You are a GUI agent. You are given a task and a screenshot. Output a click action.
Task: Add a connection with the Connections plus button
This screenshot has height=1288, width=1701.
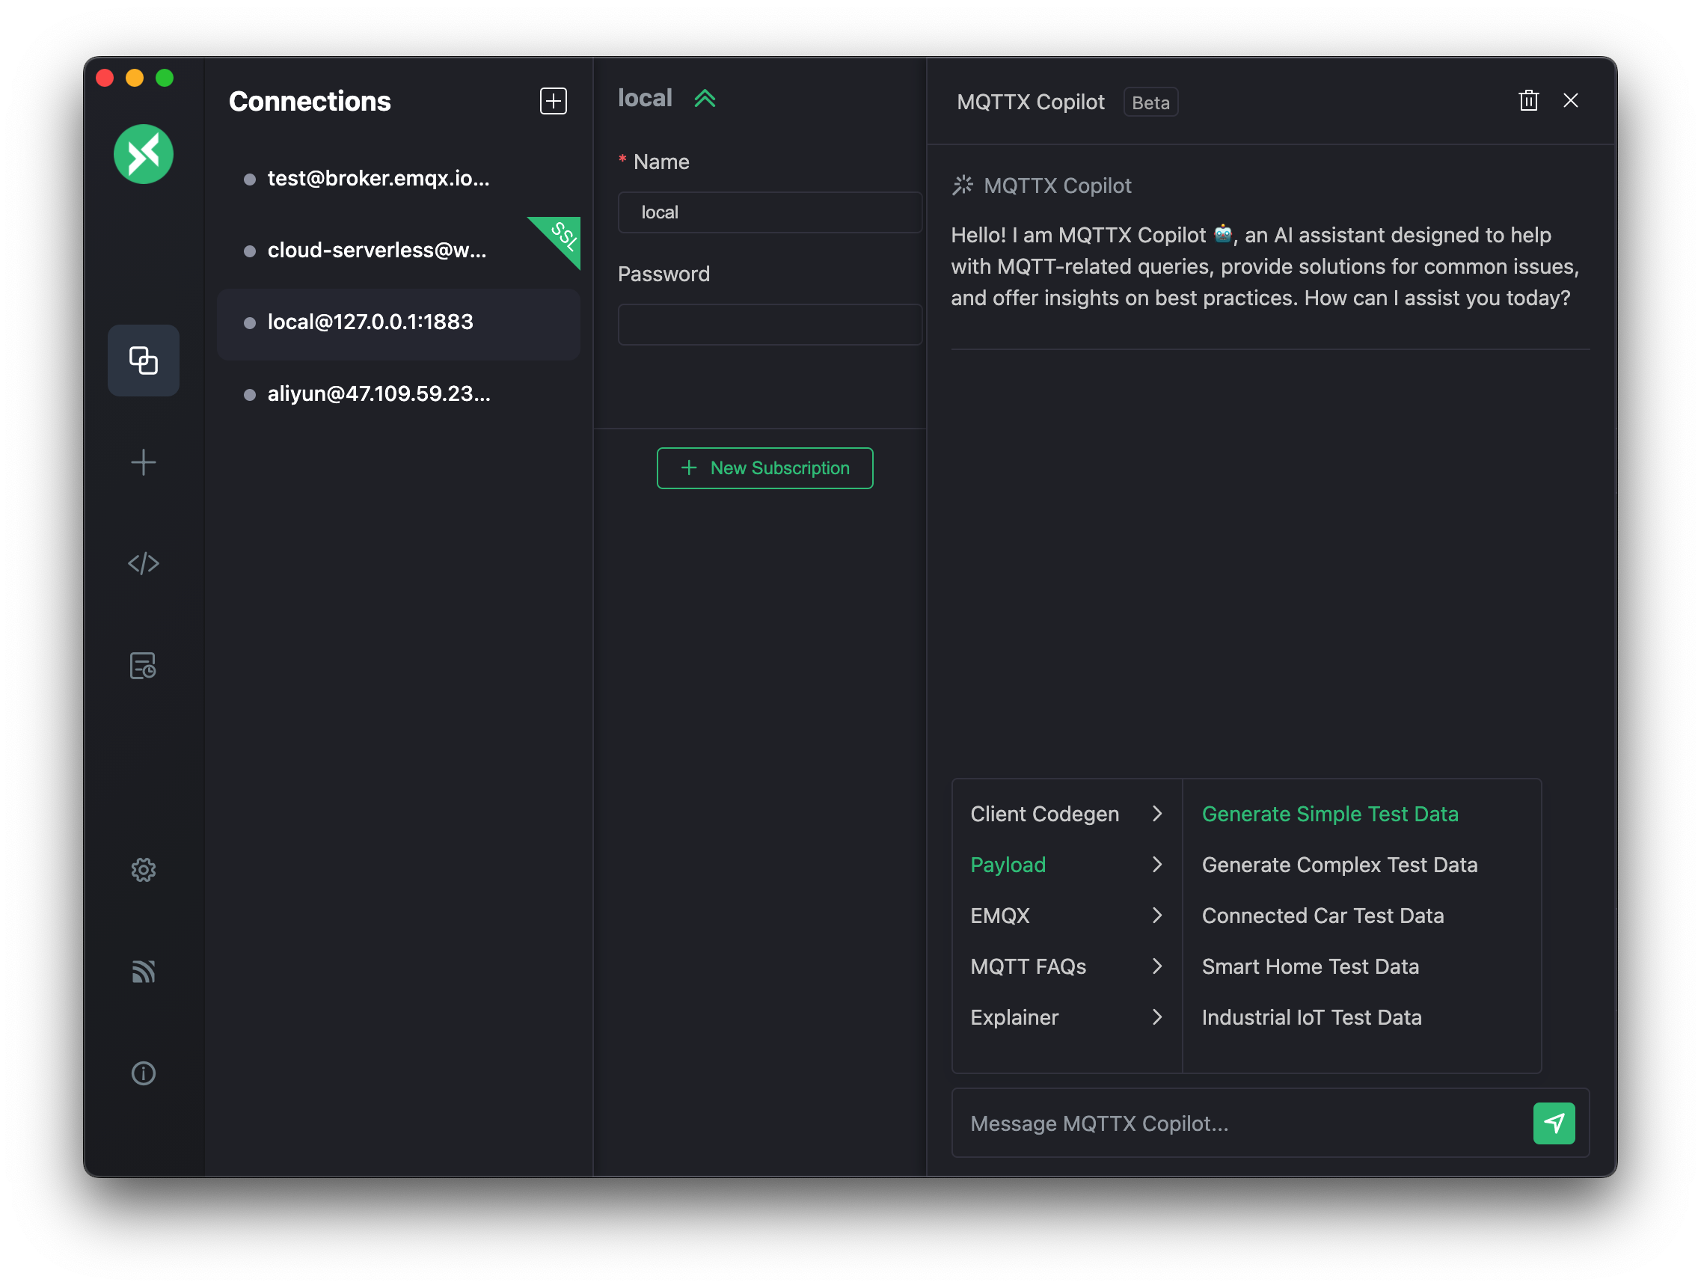coord(553,101)
